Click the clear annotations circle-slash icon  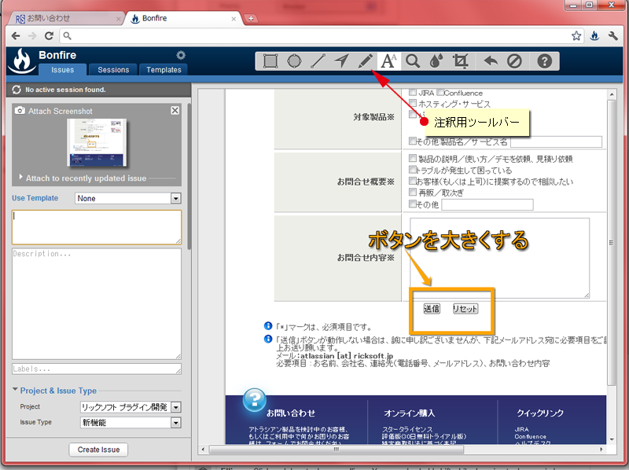click(514, 61)
